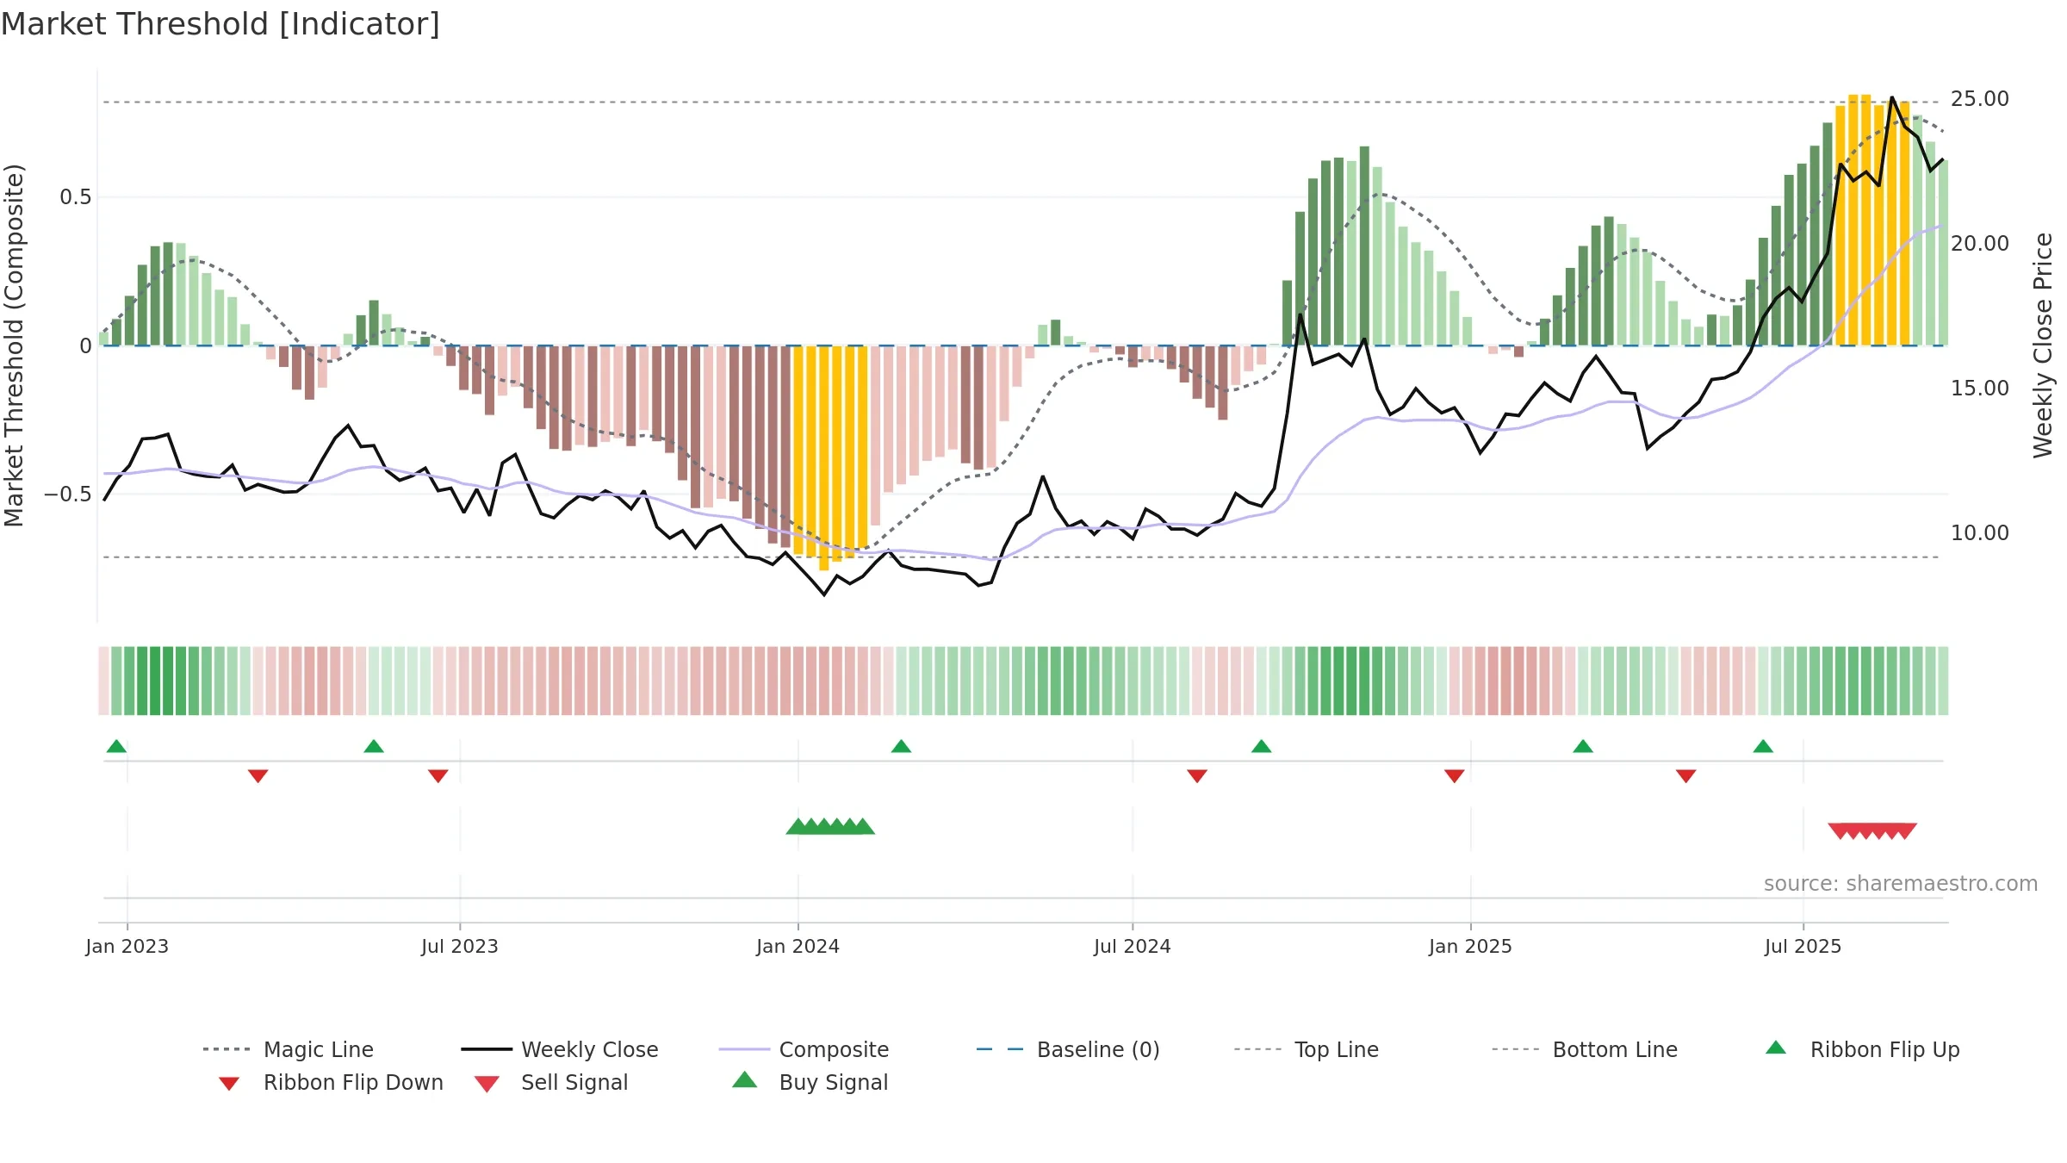The image size is (2067, 1163).
Task: Click the Market Threshold (Composite) axis title
Action: pos(14,345)
